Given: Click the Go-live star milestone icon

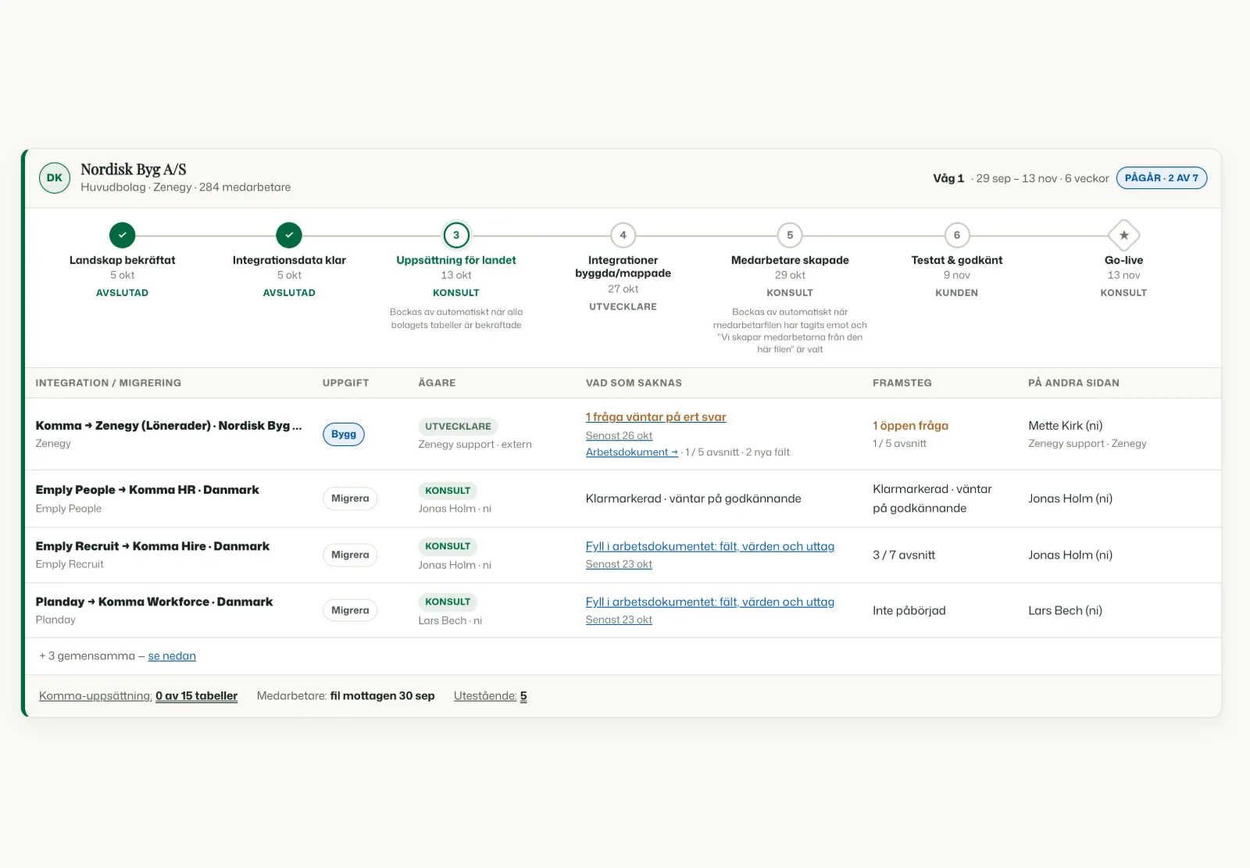Looking at the screenshot, I should click(x=1123, y=235).
